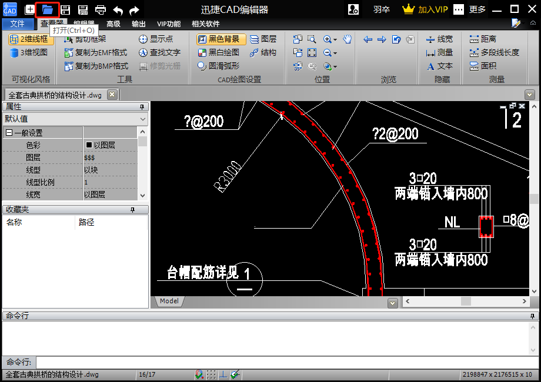Go to the previous view with the left arrow
Screen dimensions: 541x382
[x=368, y=39]
